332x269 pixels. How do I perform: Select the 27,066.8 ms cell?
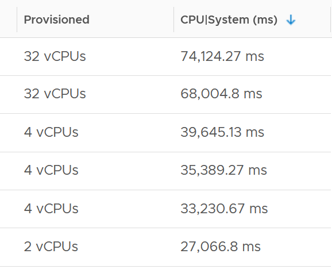(x=221, y=247)
